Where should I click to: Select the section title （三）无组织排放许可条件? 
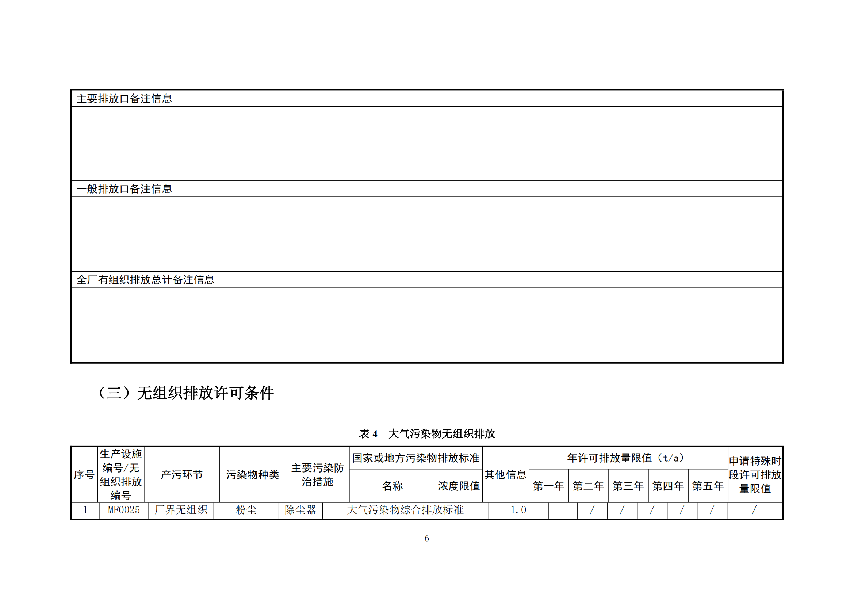pyautogui.click(x=185, y=393)
